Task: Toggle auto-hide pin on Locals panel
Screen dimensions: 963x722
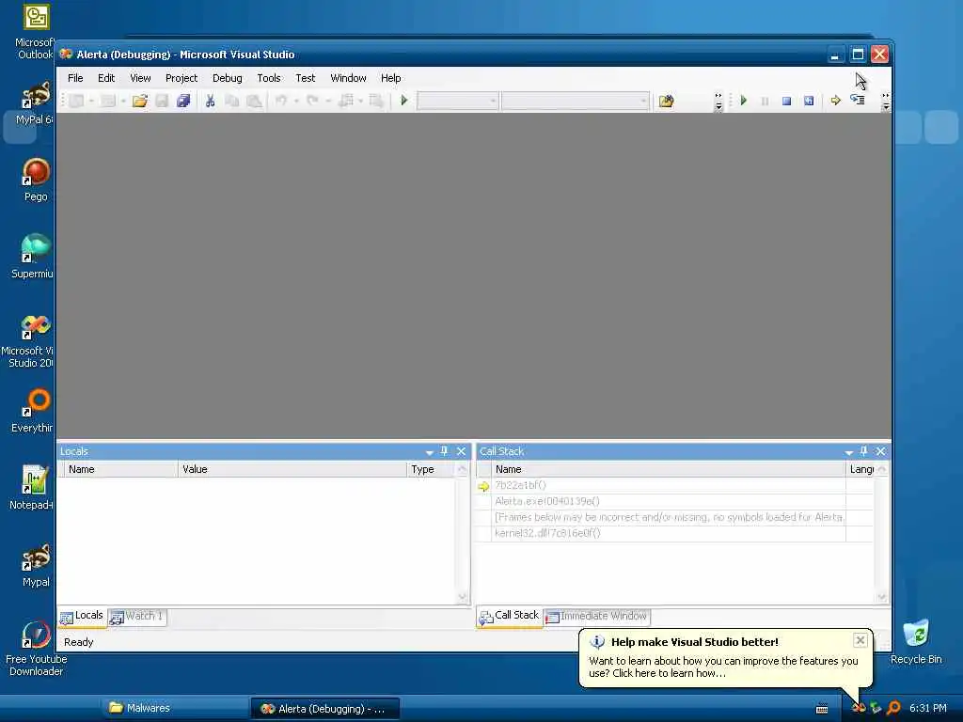Action: (x=445, y=451)
